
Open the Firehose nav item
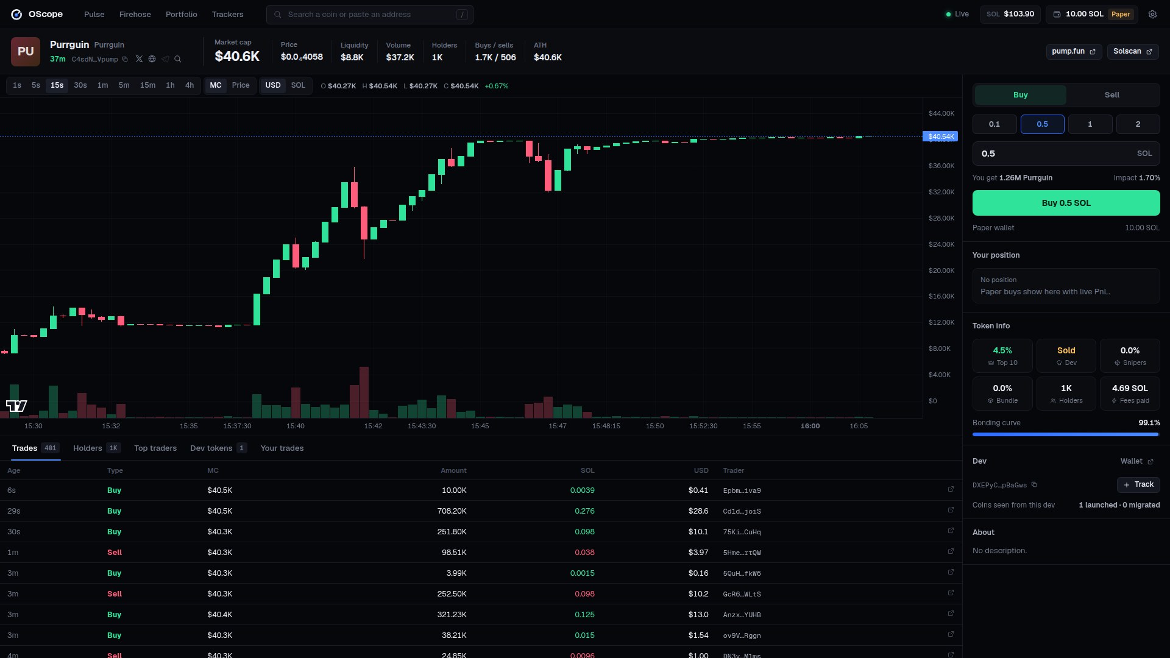pyautogui.click(x=135, y=14)
